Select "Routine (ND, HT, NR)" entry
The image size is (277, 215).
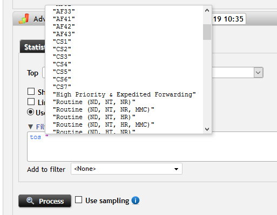coord(94,131)
